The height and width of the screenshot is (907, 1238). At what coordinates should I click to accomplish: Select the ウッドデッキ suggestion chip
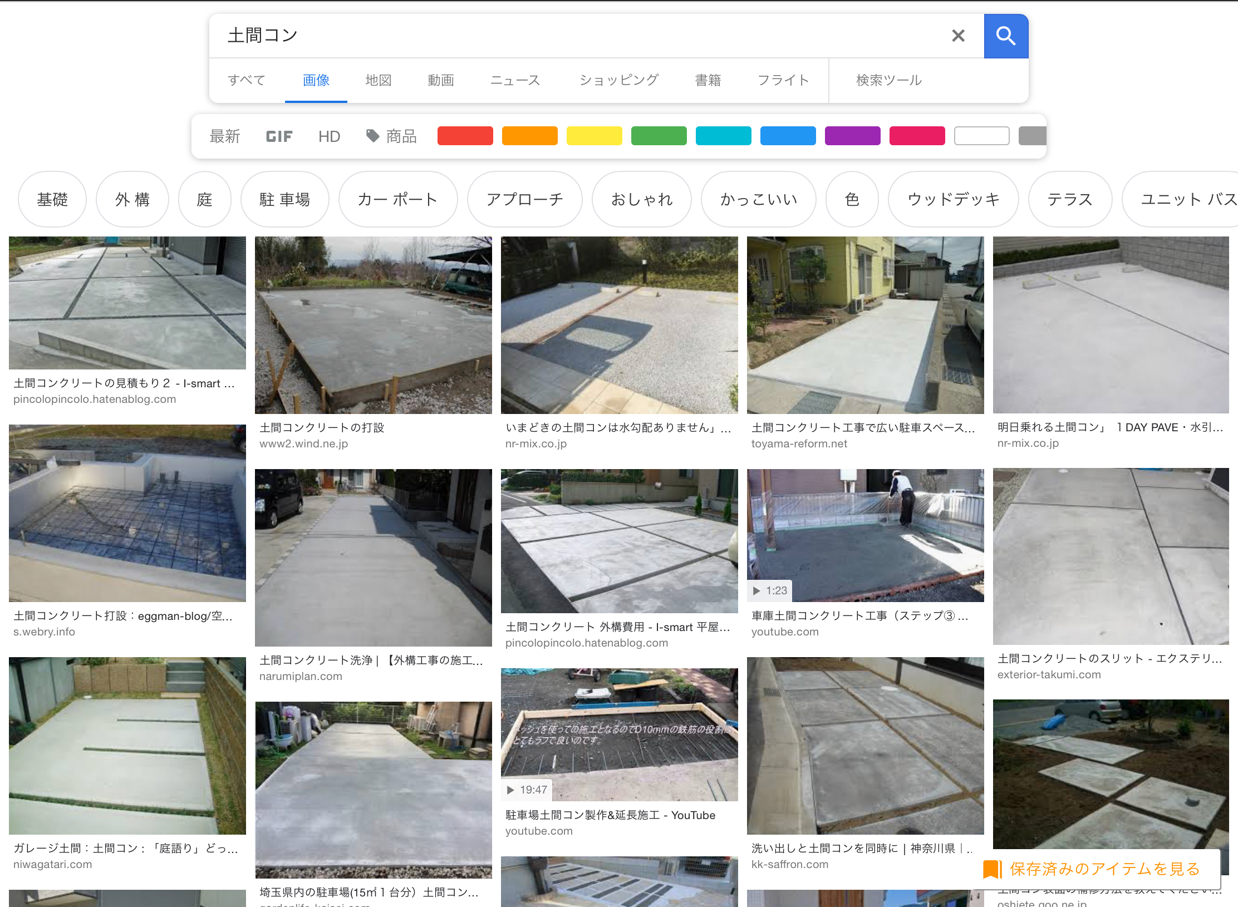tap(954, 199)
